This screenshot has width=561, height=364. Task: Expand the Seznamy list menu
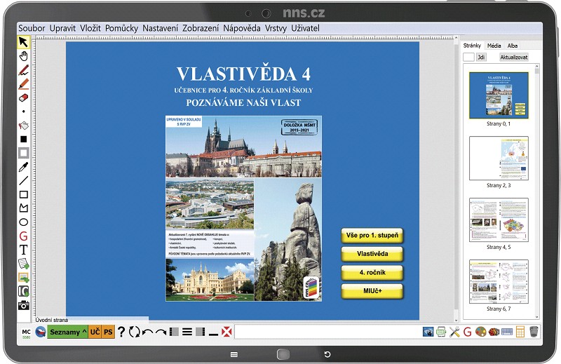point(67,332)
